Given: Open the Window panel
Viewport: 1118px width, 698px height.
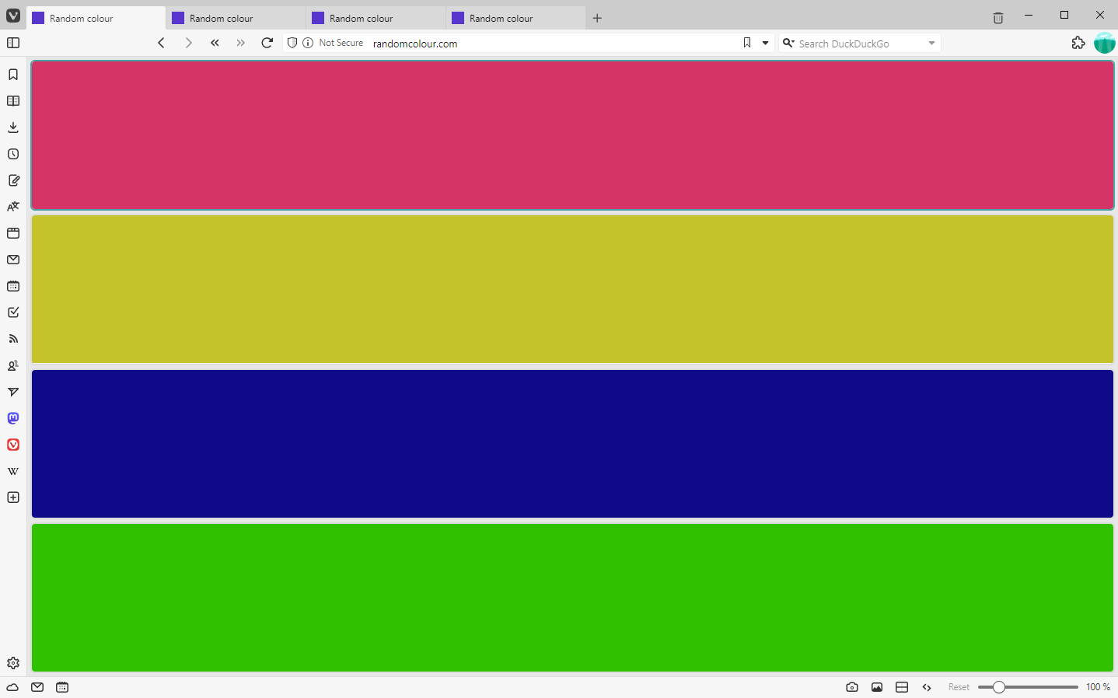Looking at the screenshot, I should tap(13, 233).
